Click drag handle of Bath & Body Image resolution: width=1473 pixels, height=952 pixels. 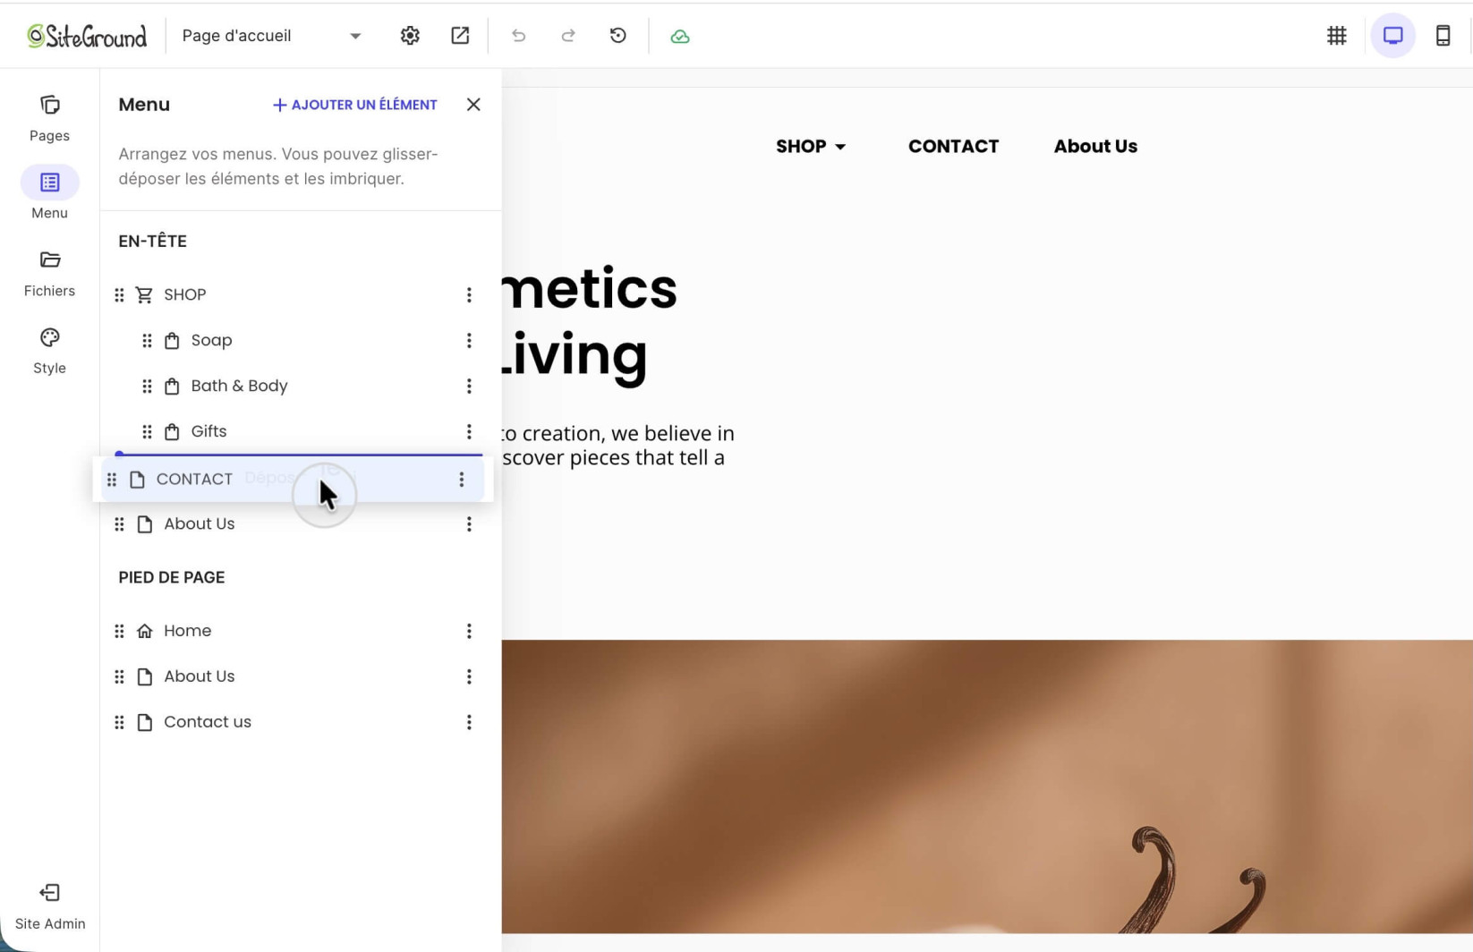click(147, 386)
